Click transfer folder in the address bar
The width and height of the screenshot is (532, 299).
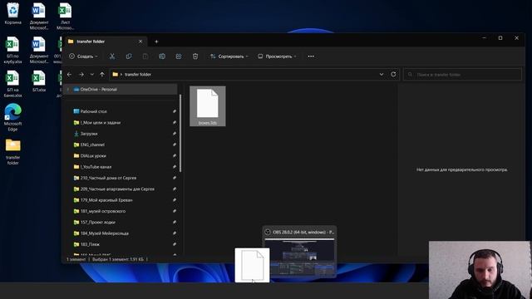[138, 74]
